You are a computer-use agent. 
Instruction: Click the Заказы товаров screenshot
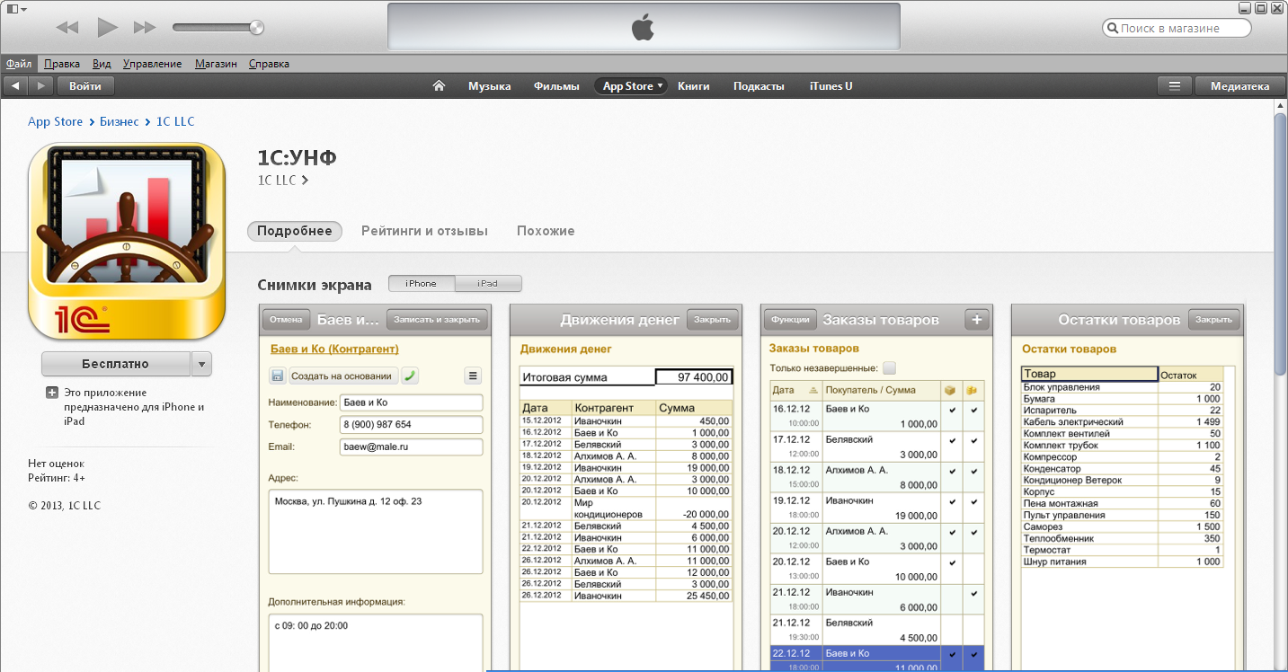pyautogui.click(x=876, y=488)
